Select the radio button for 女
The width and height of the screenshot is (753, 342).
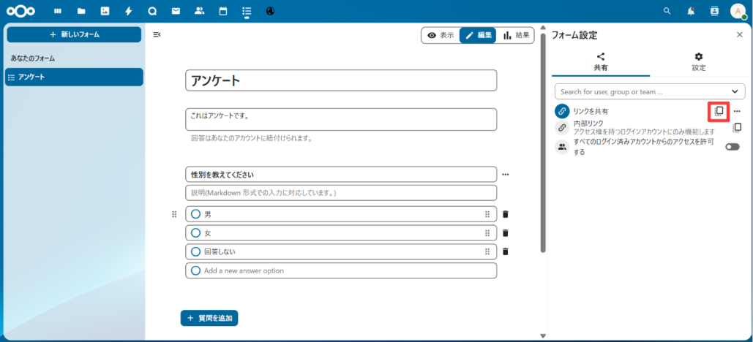tap(195, 233)
